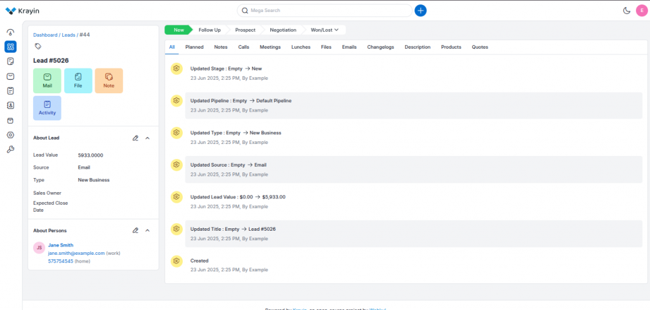Click the Updated Stage activity icon
The width and height of the screenshot is (650, 310).
176,68
